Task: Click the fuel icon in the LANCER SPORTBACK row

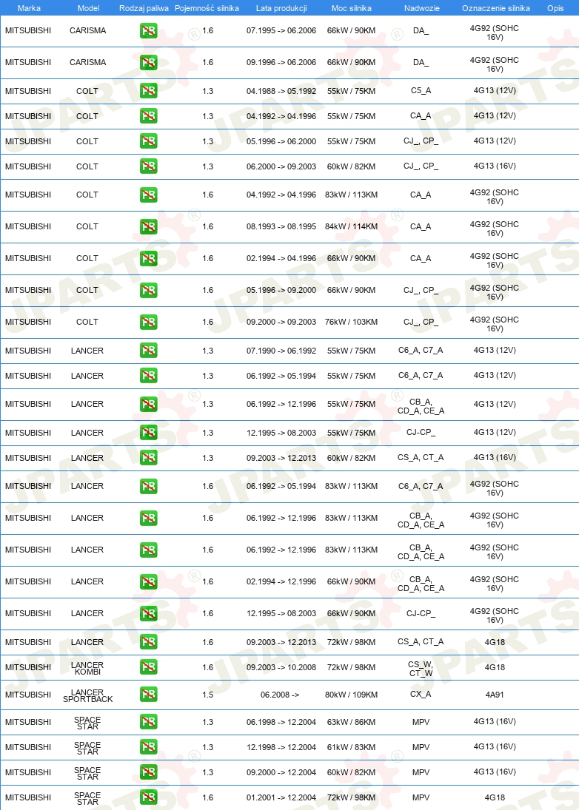Action: coord(148,695)
